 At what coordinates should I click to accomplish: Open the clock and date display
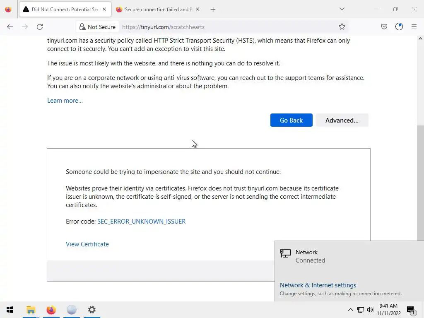click(388, 310)
